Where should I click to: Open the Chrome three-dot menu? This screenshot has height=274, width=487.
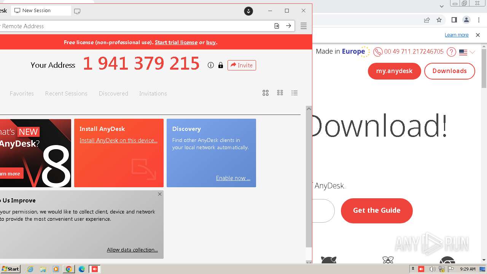pos(479,20)
